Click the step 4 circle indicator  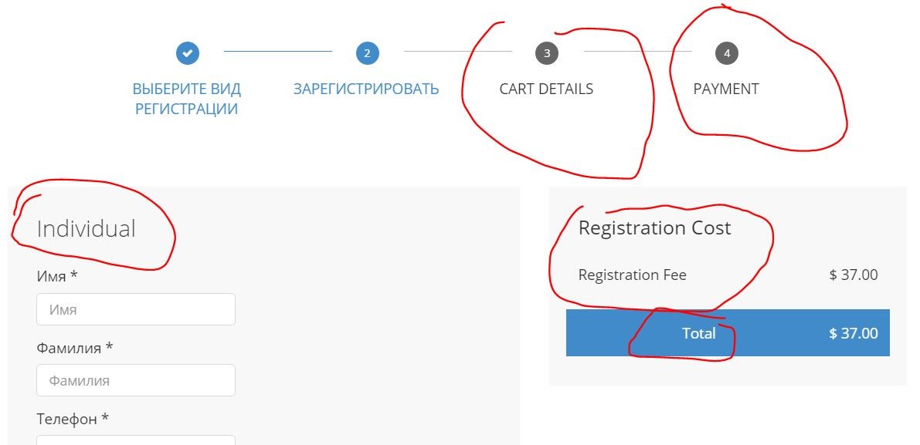[726, 53]
